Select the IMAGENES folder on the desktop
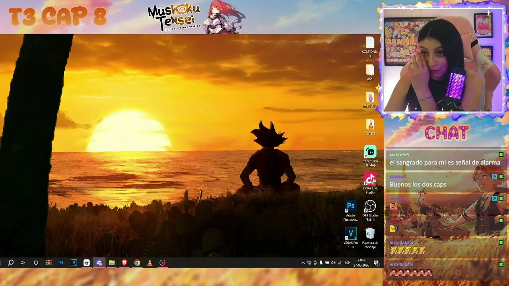509x286 pixels. point(370,100)
